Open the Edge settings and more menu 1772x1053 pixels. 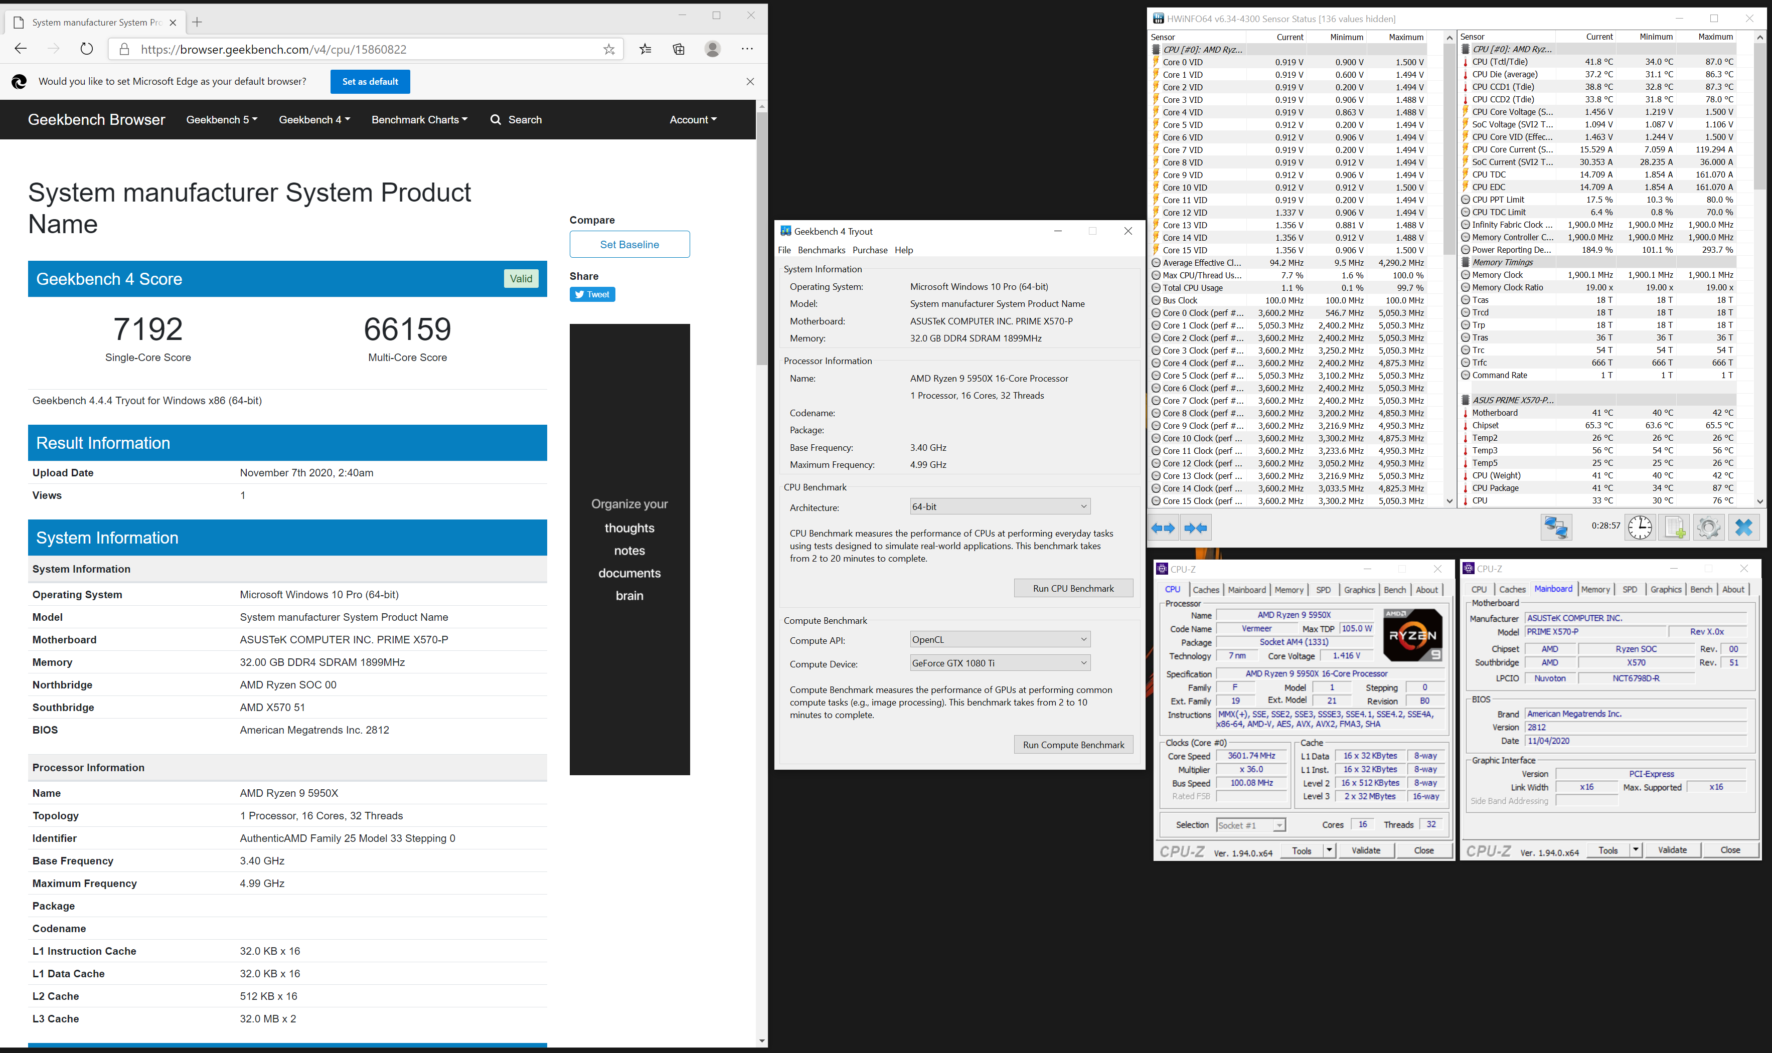[747, 49]
